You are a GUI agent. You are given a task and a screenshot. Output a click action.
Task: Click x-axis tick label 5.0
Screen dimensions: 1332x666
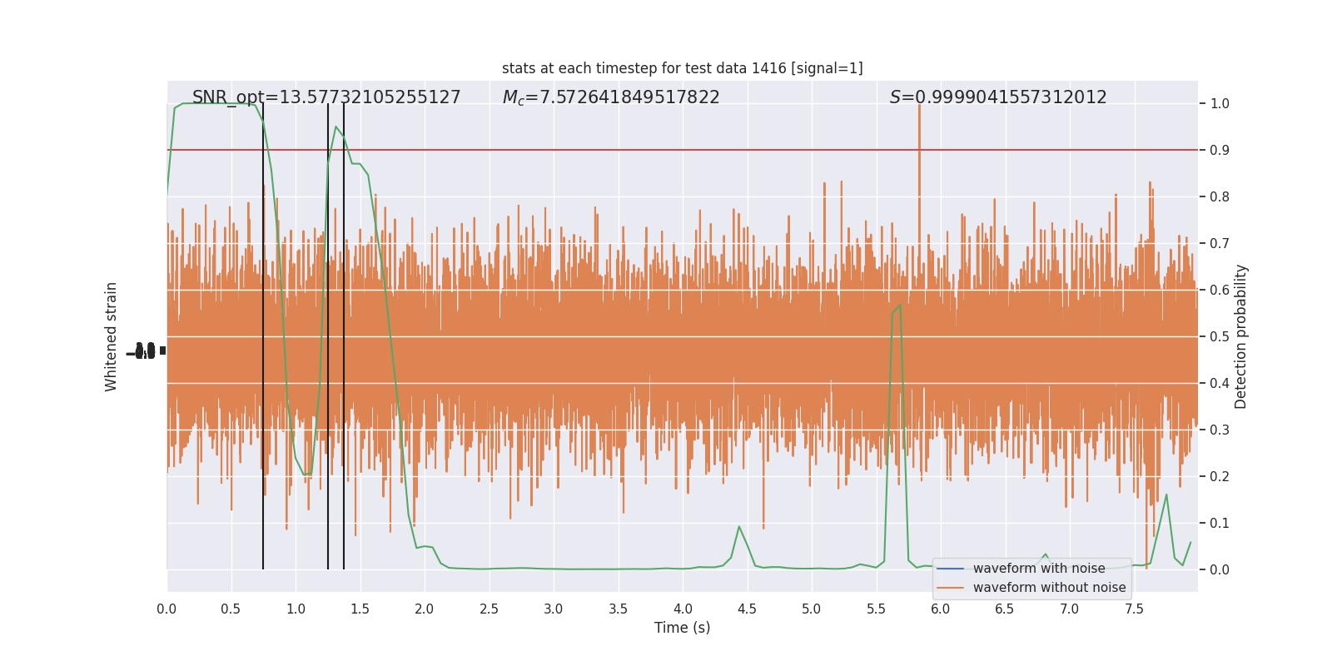pos(812,609)
